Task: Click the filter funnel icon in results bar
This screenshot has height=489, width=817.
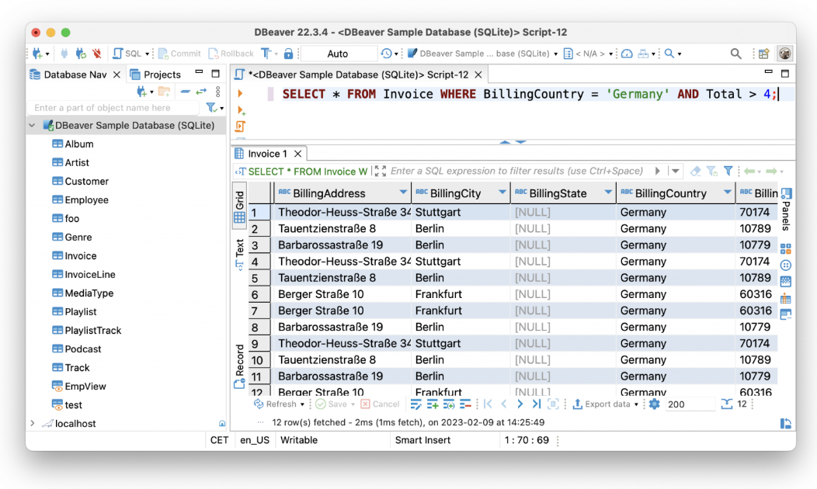Action: 728,171
